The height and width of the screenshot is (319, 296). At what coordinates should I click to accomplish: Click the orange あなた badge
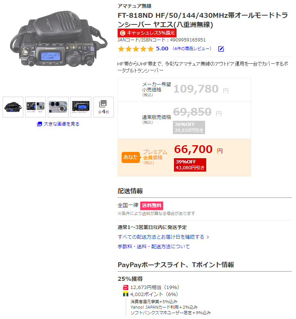click(x=131, y=157)
